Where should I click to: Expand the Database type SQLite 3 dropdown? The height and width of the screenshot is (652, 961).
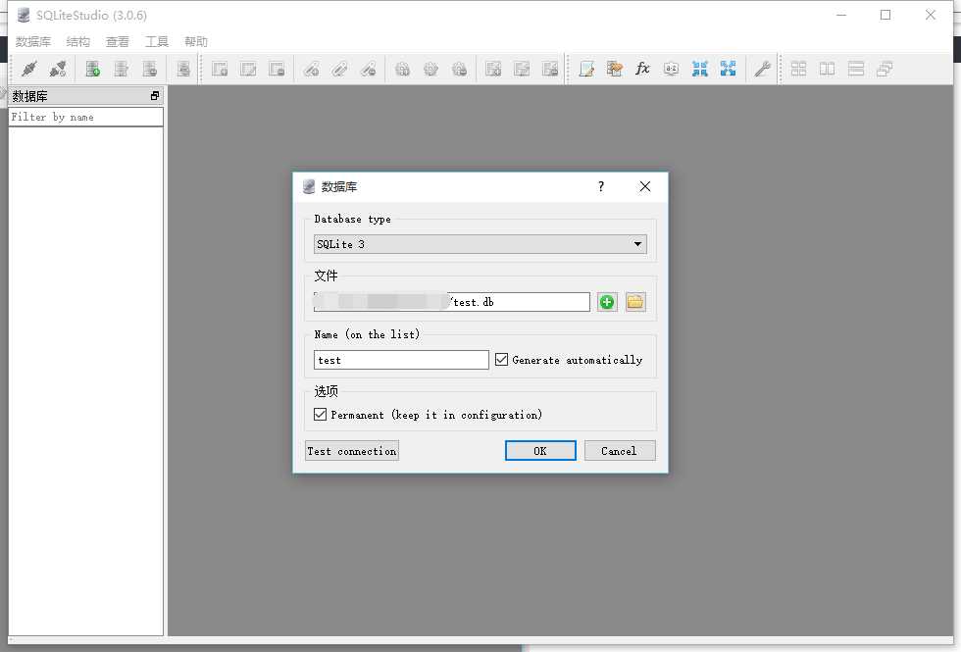(480, 244)
